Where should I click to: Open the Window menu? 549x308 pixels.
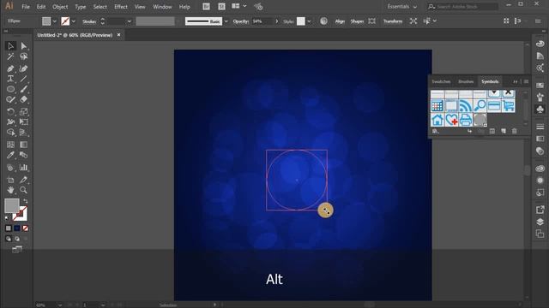pos(162,7)
